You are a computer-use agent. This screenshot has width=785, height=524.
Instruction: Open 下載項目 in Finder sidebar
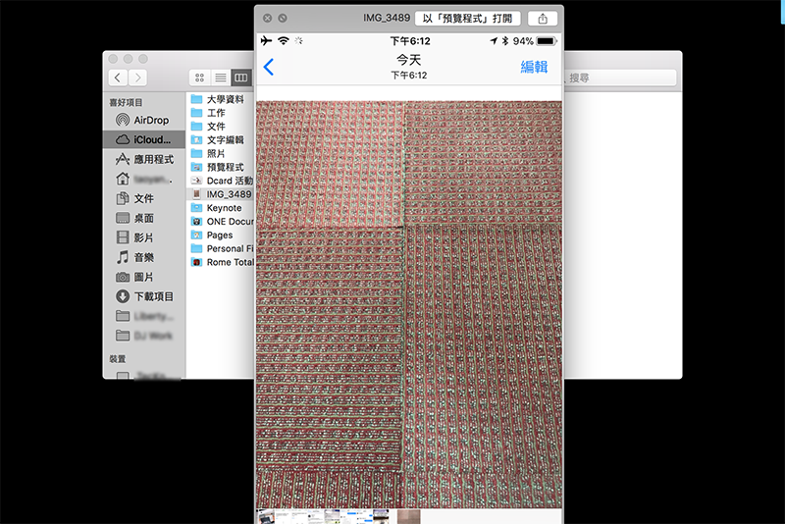click(144, 296)
